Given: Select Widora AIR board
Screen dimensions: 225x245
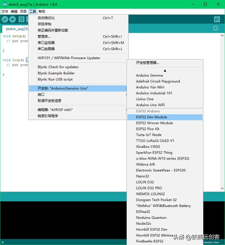Looking at the screenshot, I should point(165,164).
